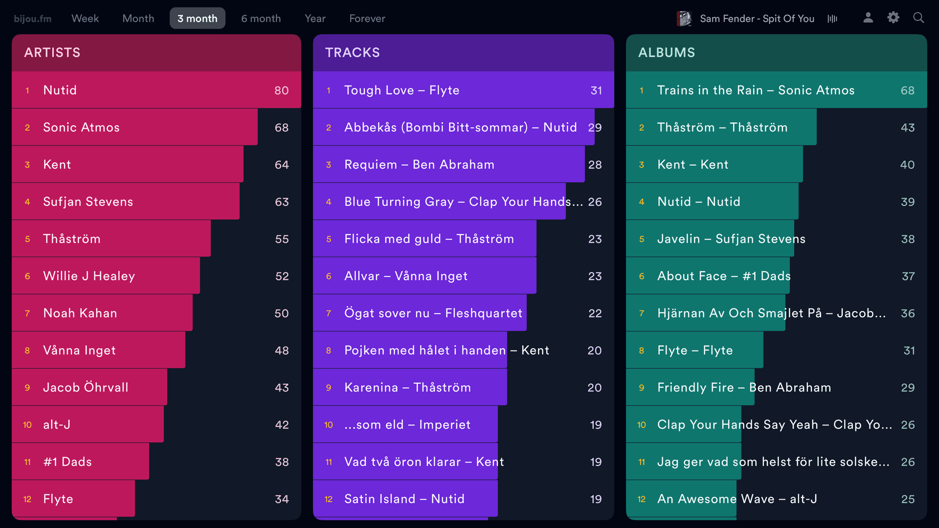939x528 pixels.
Task: Click the TRACKS panel header
Action: [464, 53]
